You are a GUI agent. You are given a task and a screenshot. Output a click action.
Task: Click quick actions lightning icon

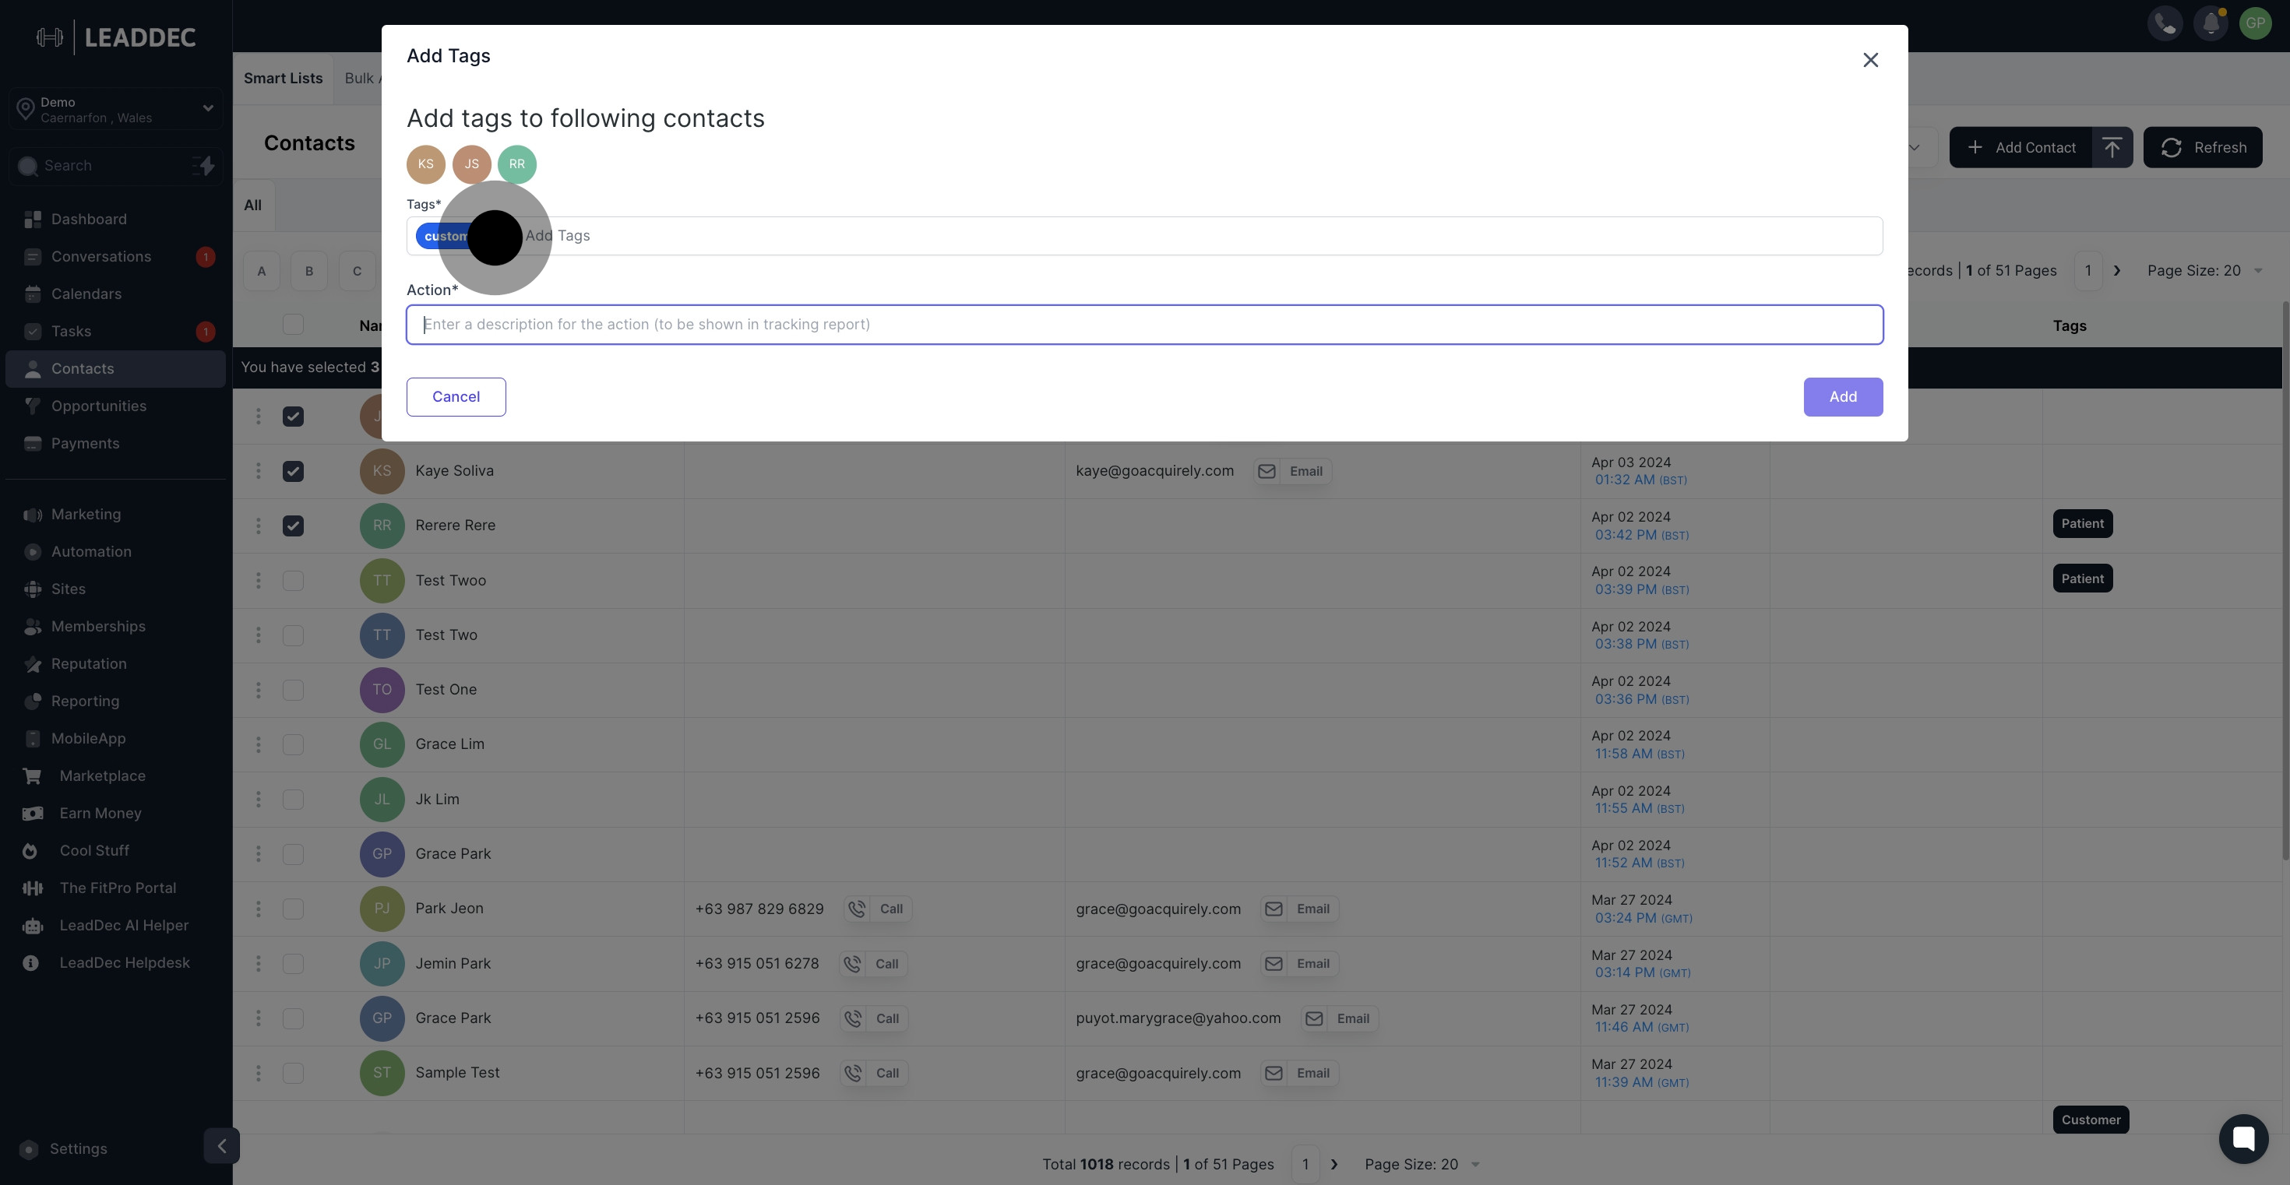pos(203,166)
